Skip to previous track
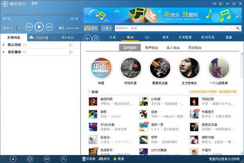 [x=29, y=27]
